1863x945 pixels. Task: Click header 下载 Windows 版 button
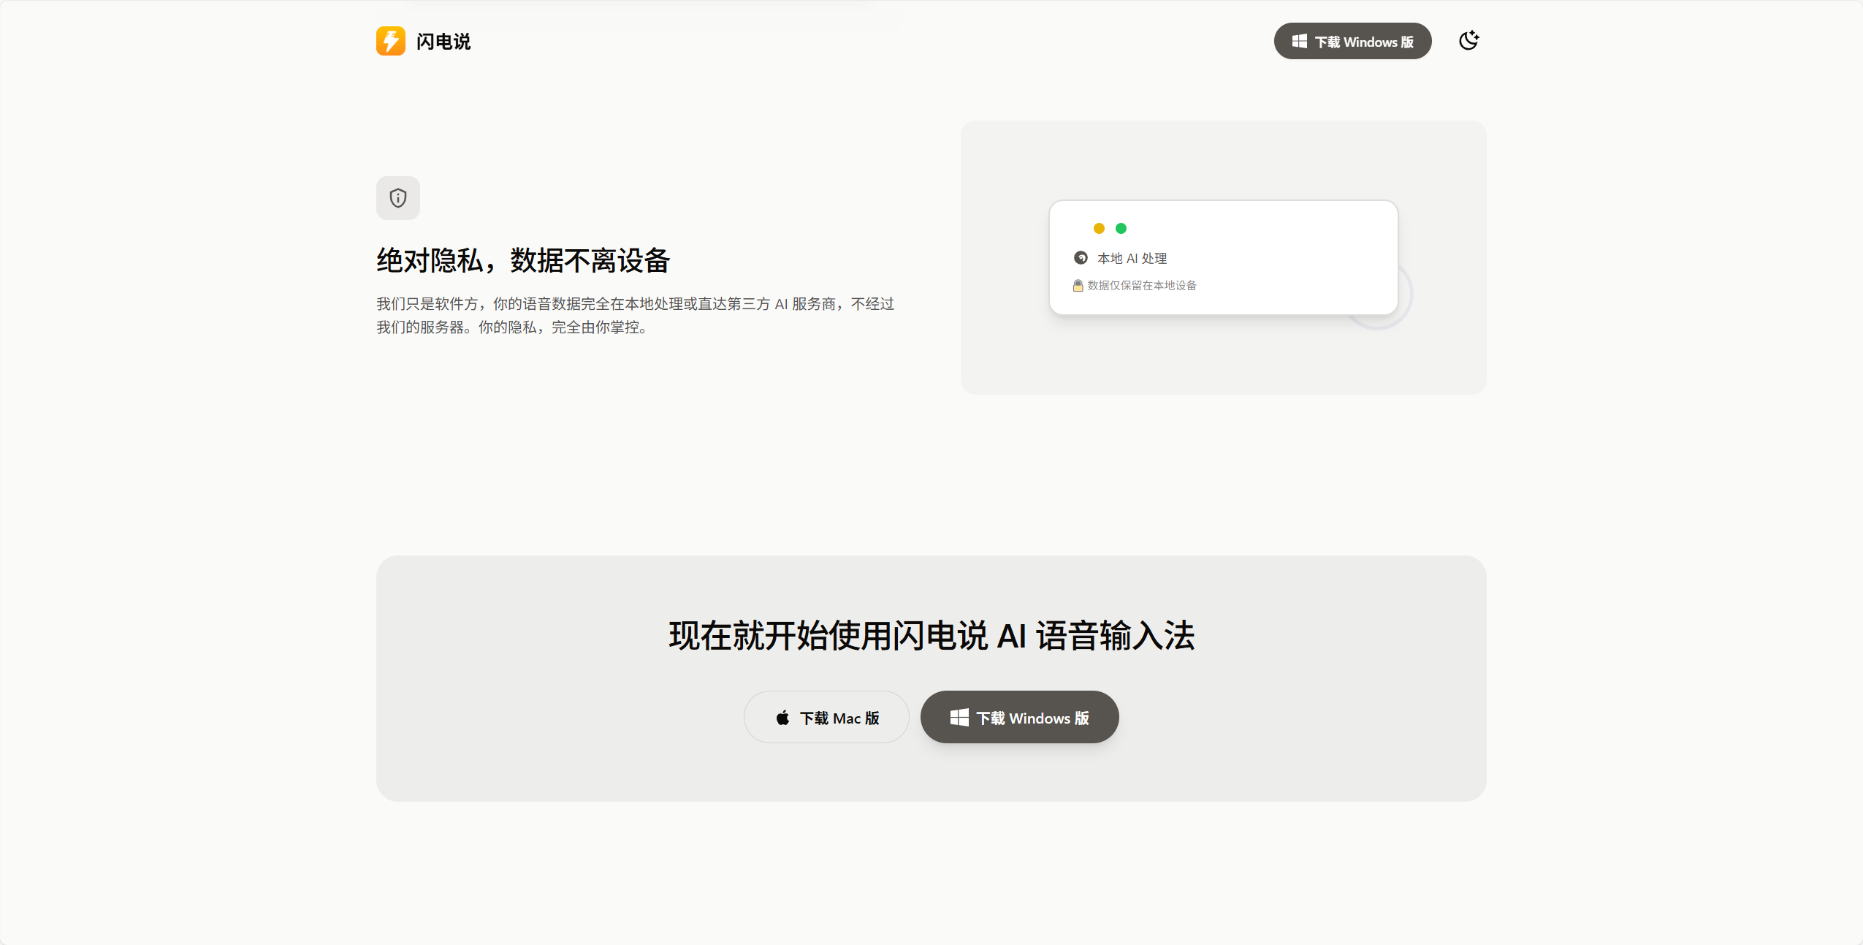(x=1352, y=41)
